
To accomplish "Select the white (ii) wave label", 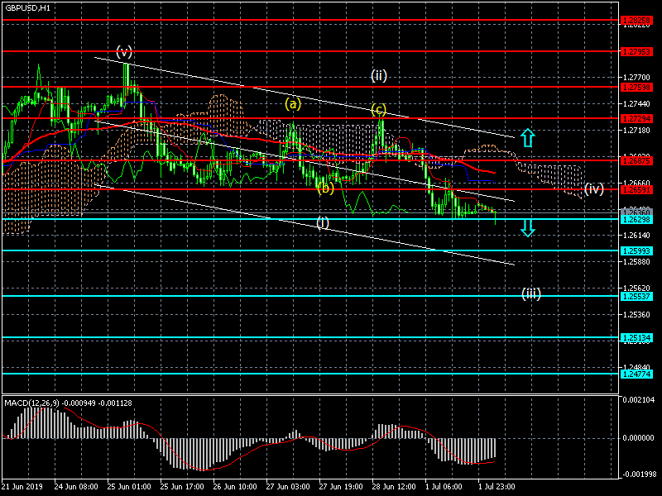I will (x=379, y=76).
